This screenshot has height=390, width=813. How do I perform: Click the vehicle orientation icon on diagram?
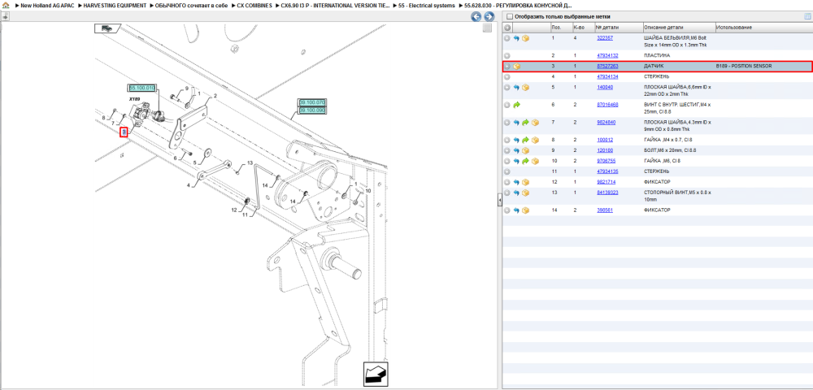(x=107, y=28)
